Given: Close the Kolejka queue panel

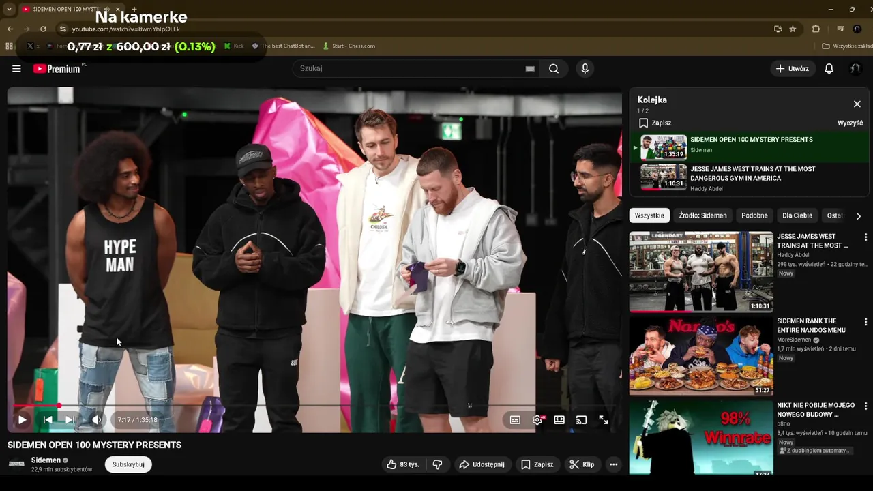Looking at the screenshot, I should click(x=857, y=104).
